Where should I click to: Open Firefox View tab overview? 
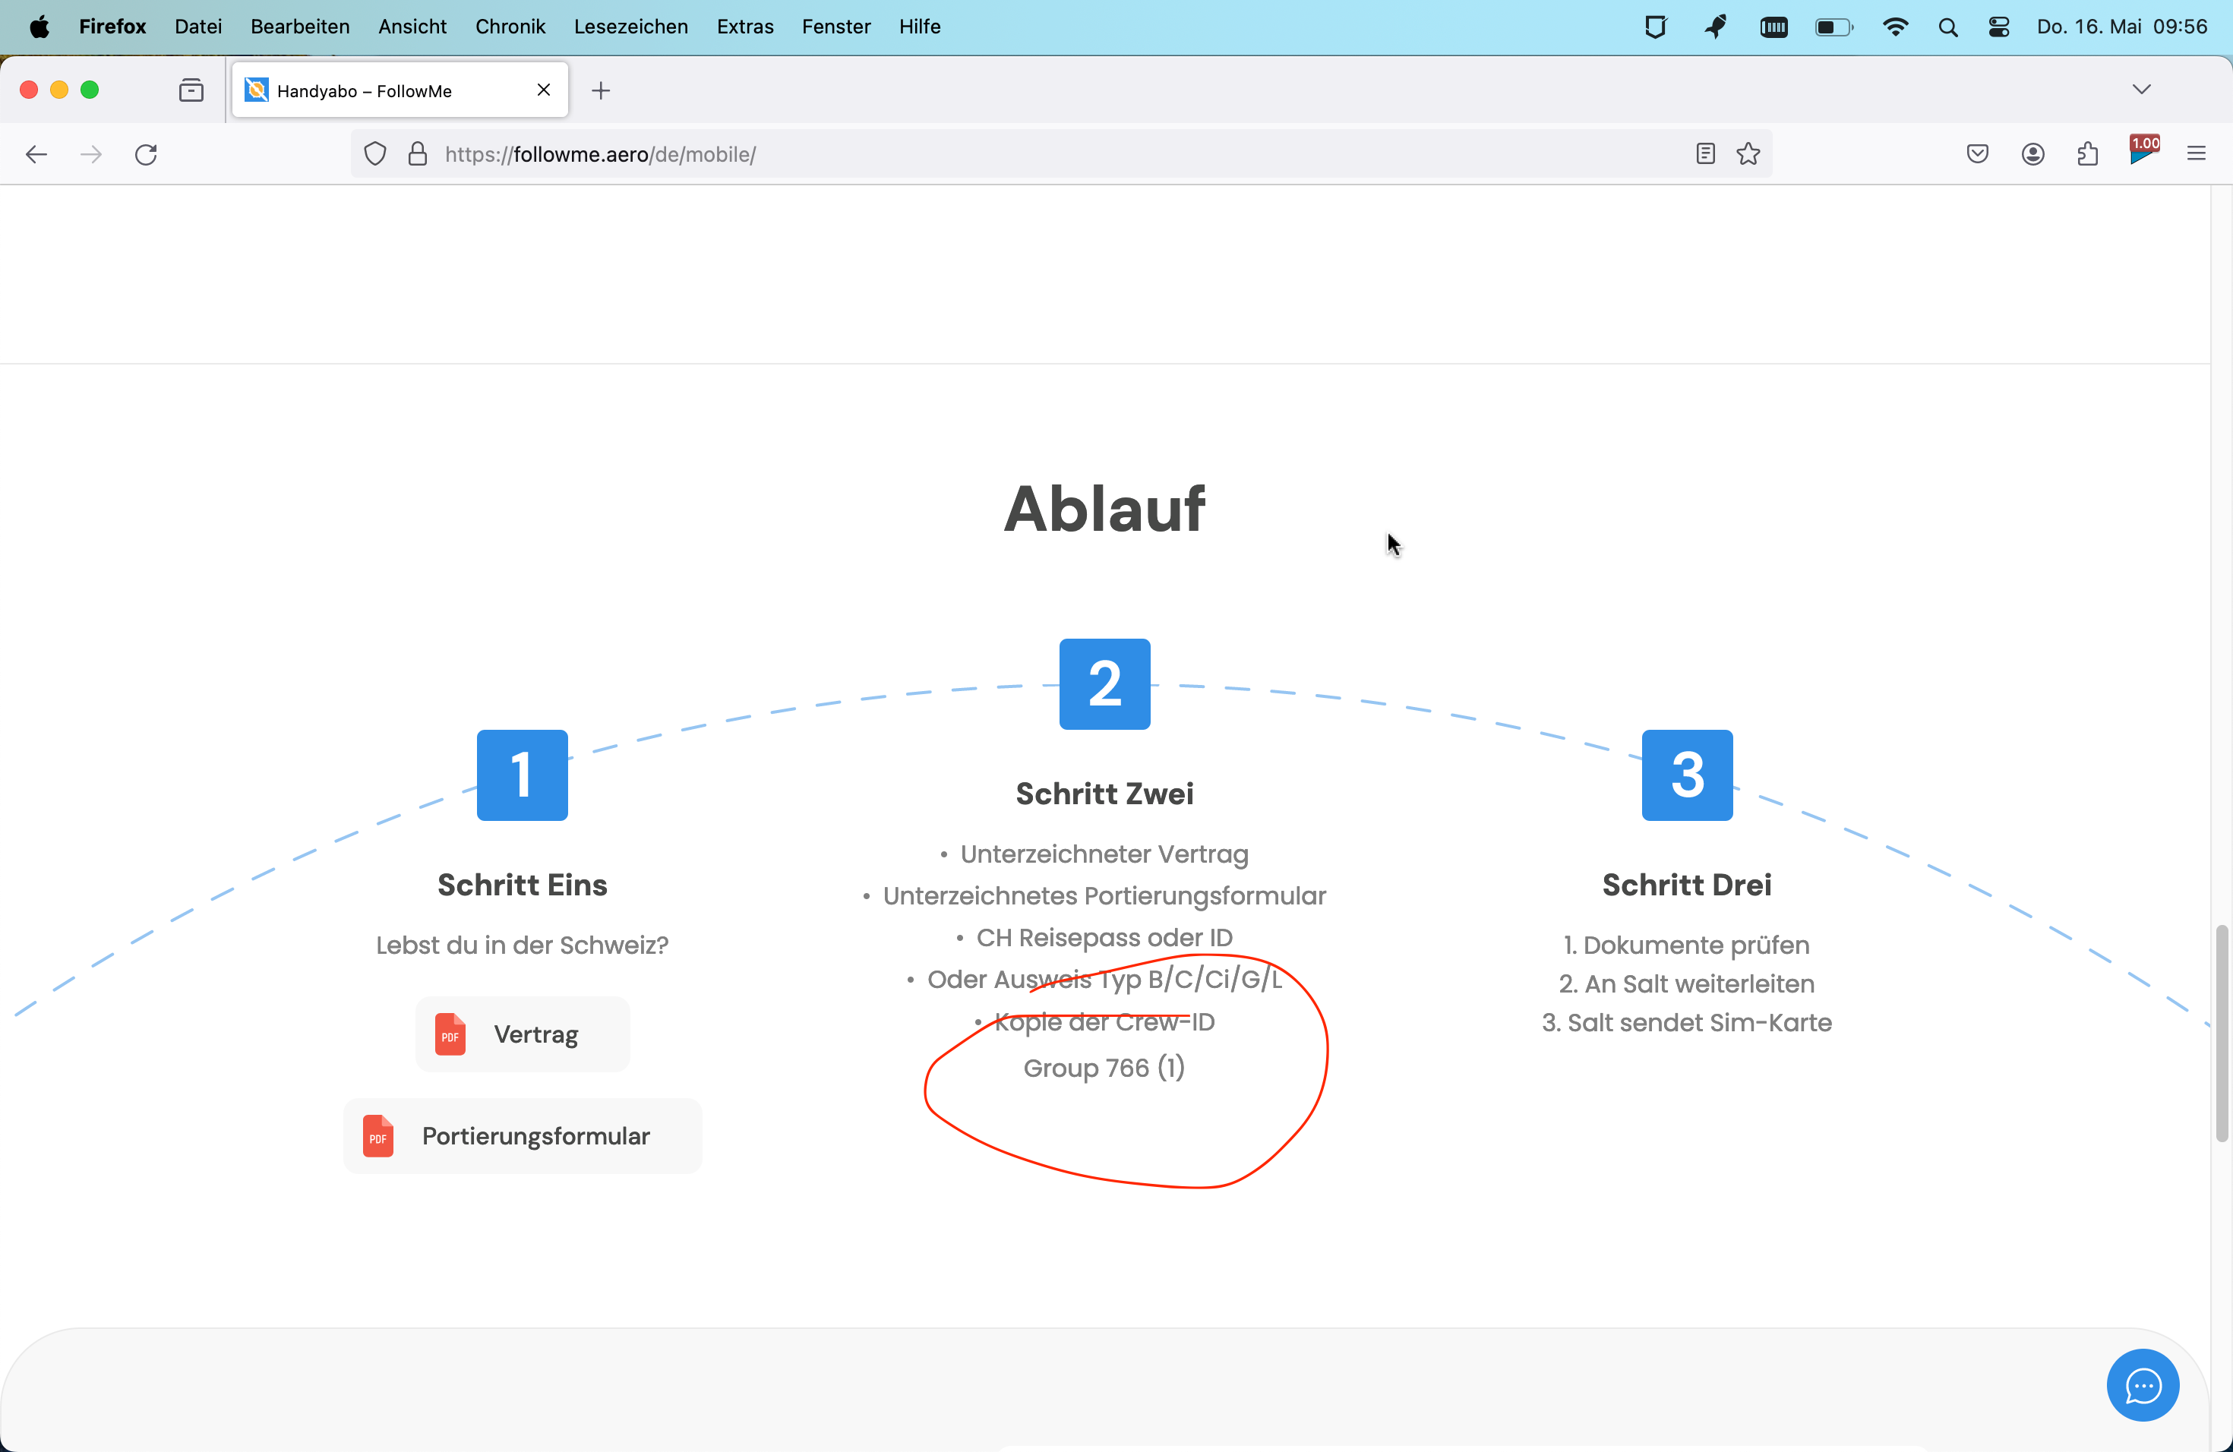[x=191, y=90]
